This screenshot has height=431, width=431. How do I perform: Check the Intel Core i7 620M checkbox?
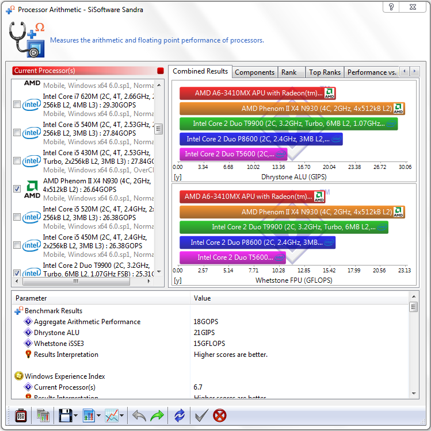pos(17,105)
